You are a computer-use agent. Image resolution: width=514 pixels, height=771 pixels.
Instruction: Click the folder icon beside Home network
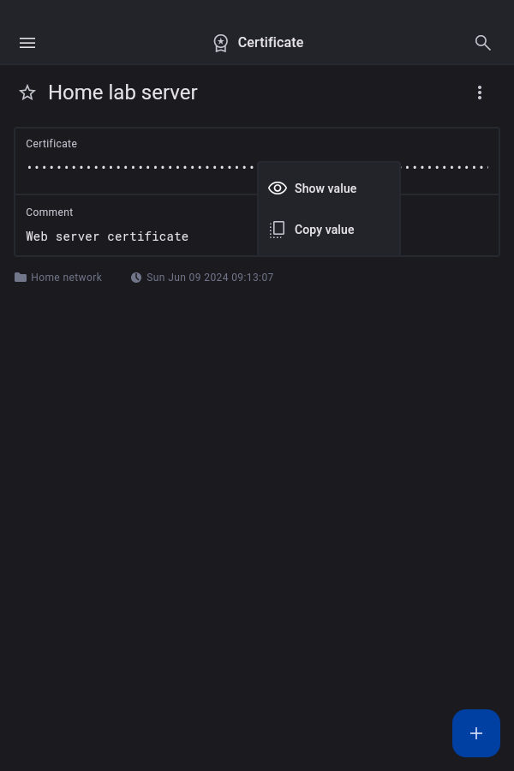coord(21,278)
